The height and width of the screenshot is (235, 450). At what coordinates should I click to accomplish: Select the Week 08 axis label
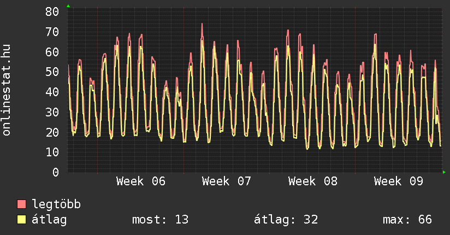tap(313, 181)
